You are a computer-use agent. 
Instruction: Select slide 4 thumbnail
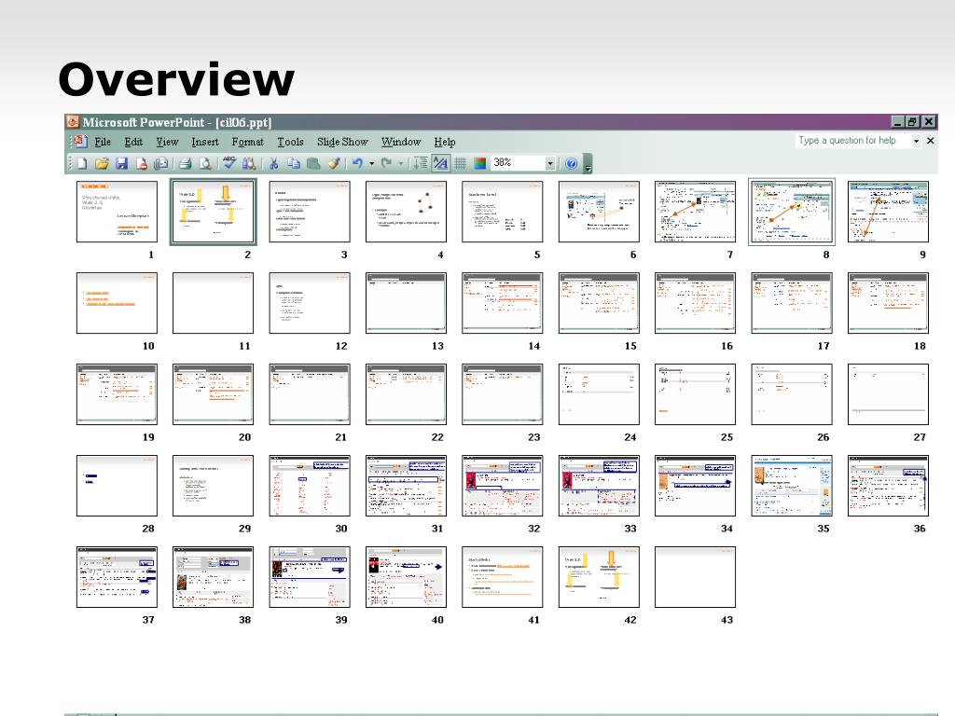406,212
